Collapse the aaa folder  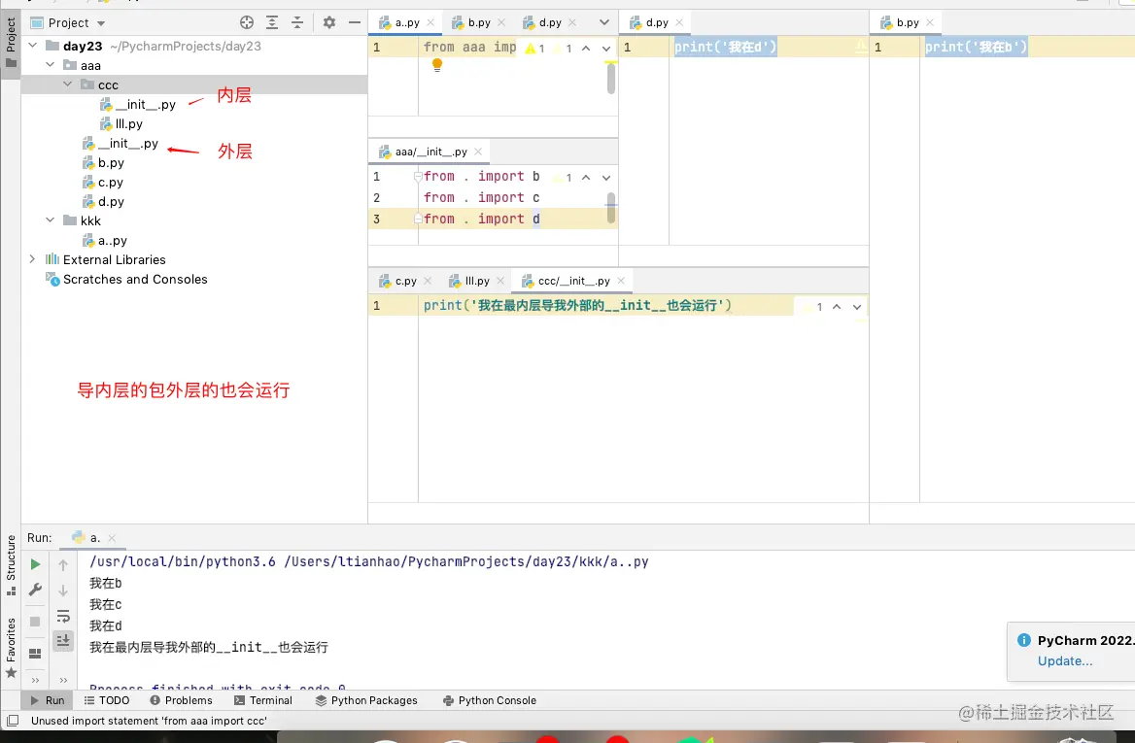tap(50, 65)
